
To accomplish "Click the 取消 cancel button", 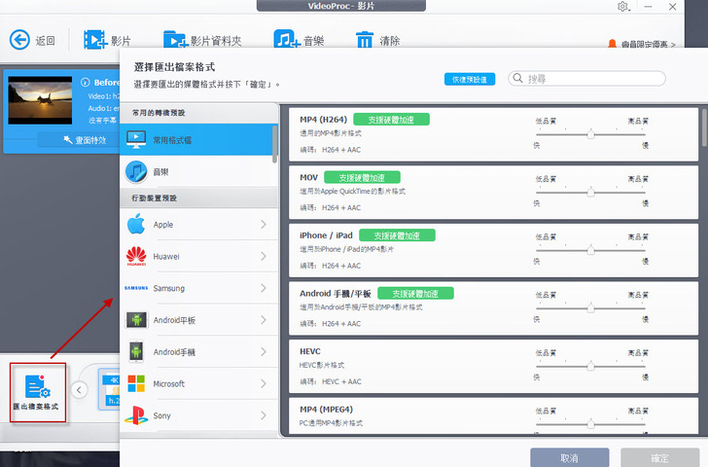I will (x=569, y=457).
